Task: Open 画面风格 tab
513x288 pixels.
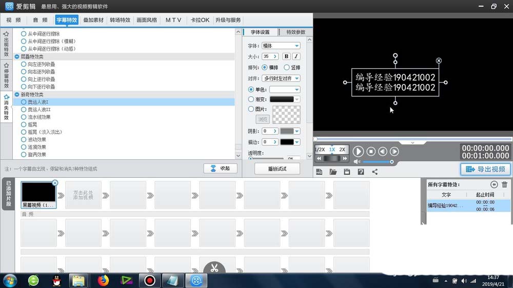Action: 147,20
